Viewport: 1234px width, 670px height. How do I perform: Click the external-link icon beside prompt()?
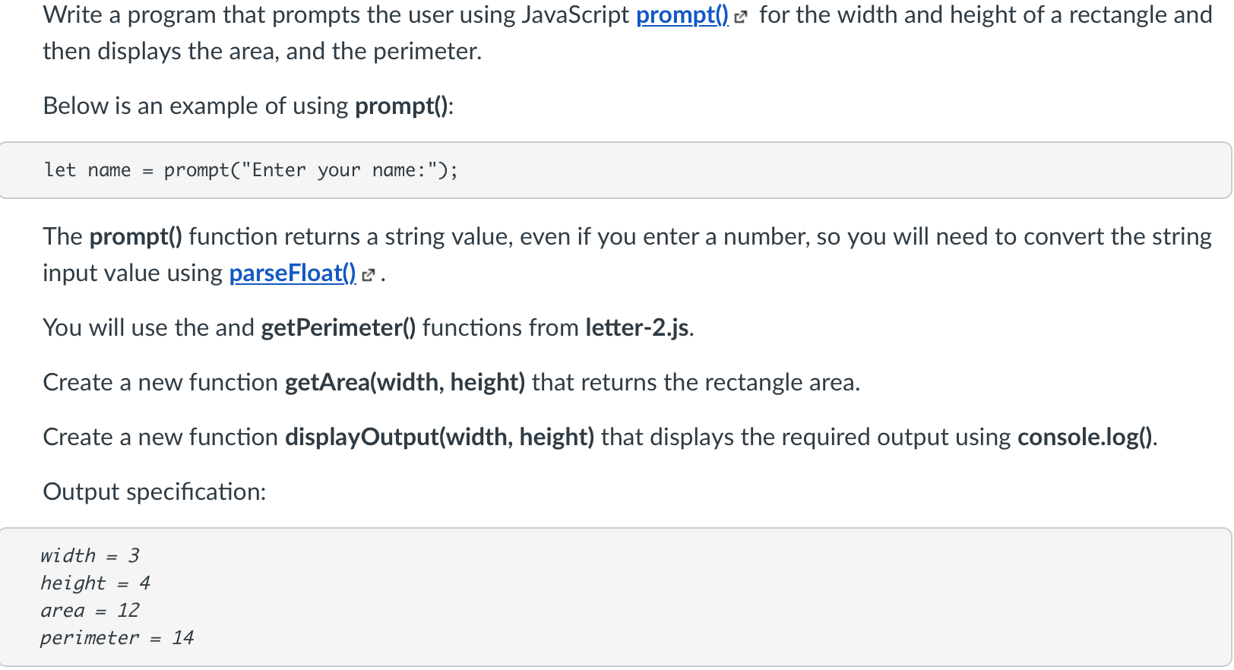tap(742, 17)
